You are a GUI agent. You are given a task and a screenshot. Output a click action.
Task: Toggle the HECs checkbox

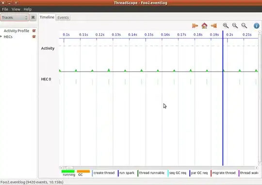coord(34,37)
